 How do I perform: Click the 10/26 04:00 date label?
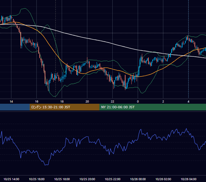coord(188,179)
